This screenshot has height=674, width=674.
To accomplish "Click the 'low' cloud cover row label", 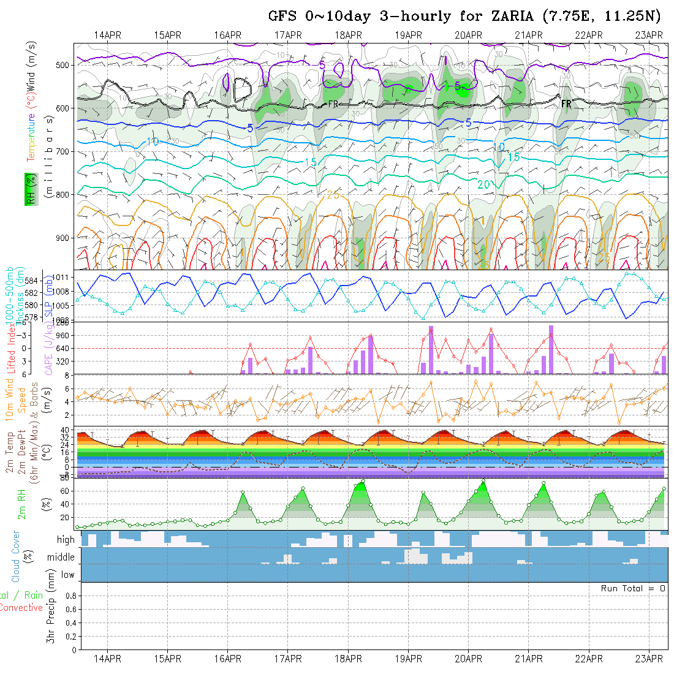I will (x=67, y=575).
